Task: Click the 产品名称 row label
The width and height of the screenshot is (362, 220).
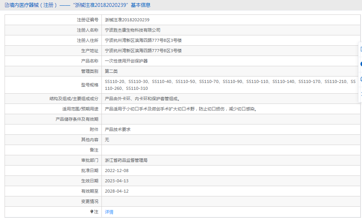Action: point(90,61)
